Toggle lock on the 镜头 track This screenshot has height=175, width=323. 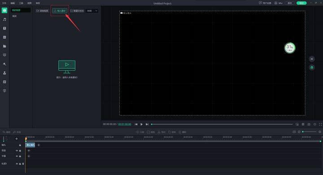[20, 145]
